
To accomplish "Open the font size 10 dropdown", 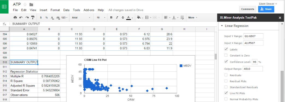I will tap(101, 18).
